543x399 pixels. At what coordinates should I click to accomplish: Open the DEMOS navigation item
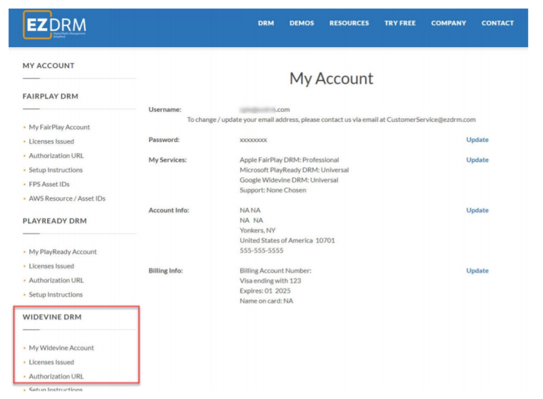pyautogui.click(x=301, y=23)
